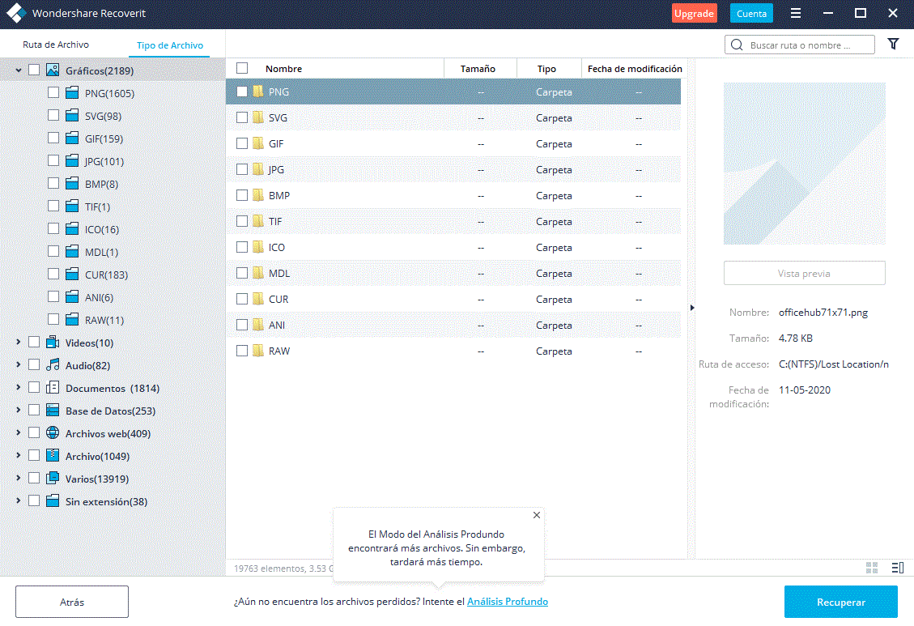Image resolution: width=914 pixels, height=626 pixels.
Task: Click the PNG folder icon in tree
Action: (x=72, y=92)
